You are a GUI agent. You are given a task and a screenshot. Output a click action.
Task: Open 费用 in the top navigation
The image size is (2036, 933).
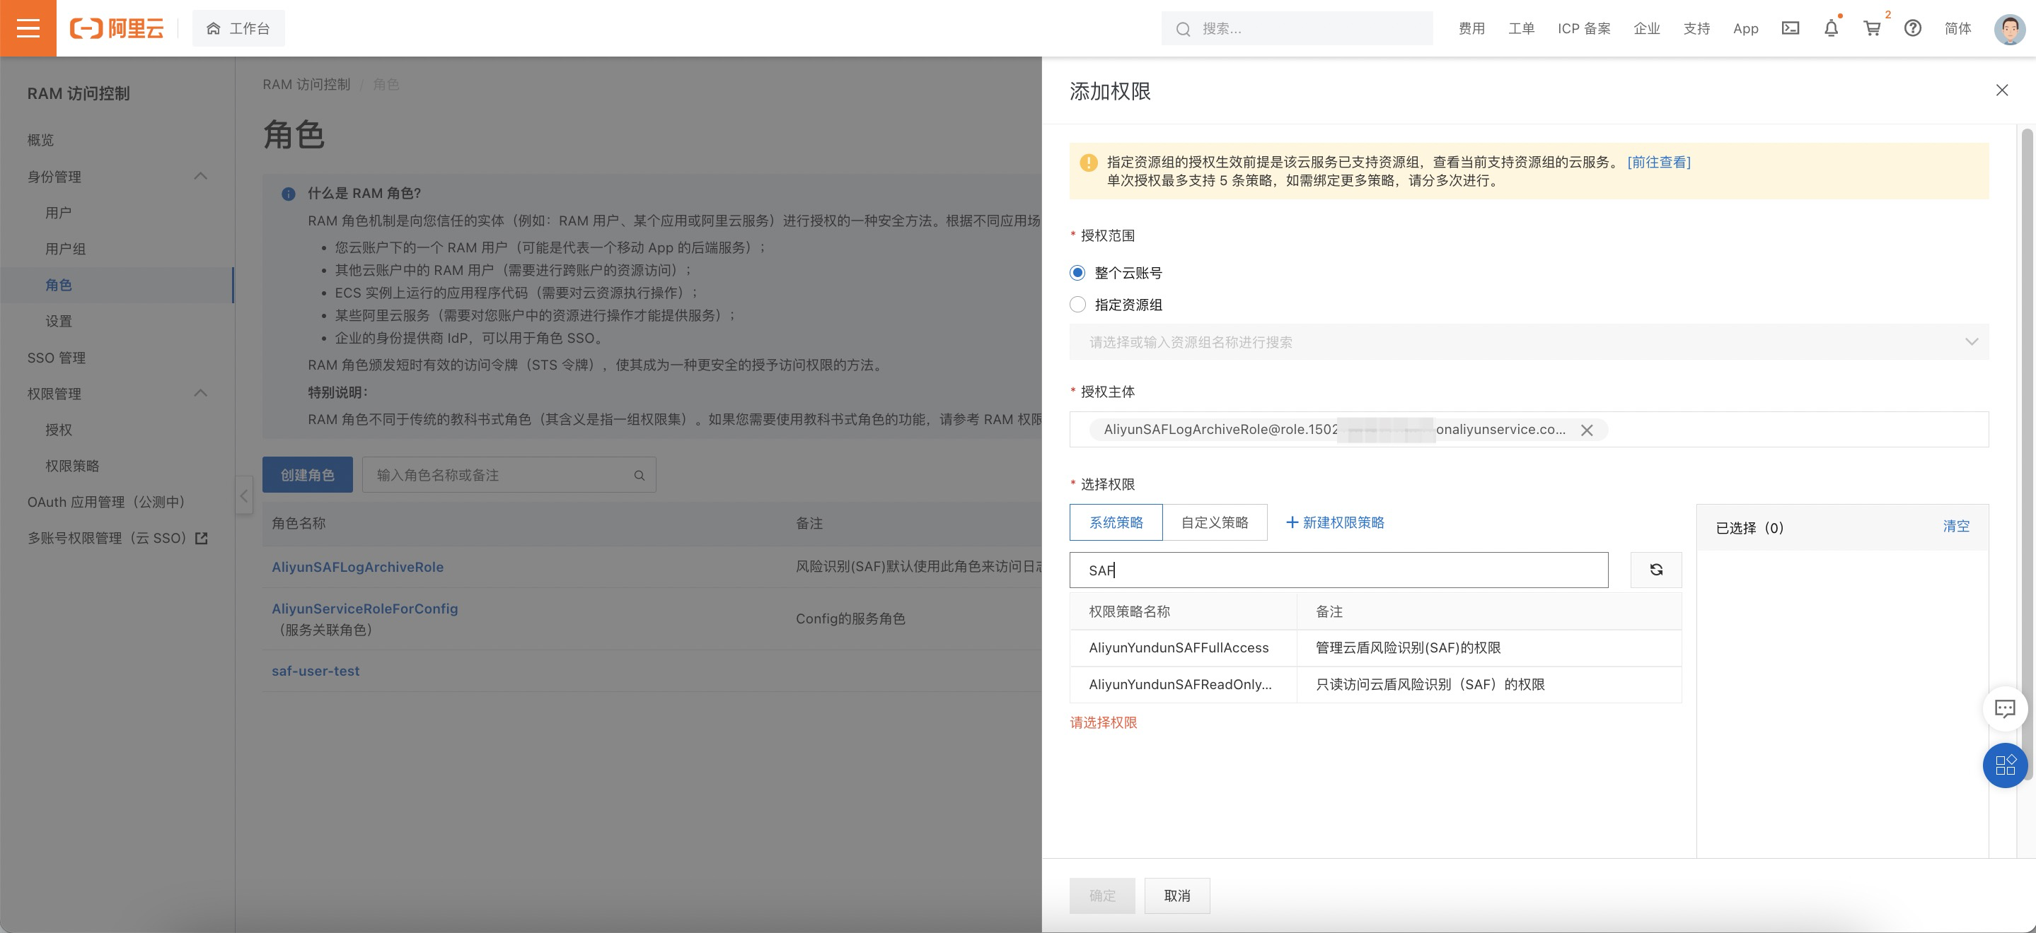1471,28
